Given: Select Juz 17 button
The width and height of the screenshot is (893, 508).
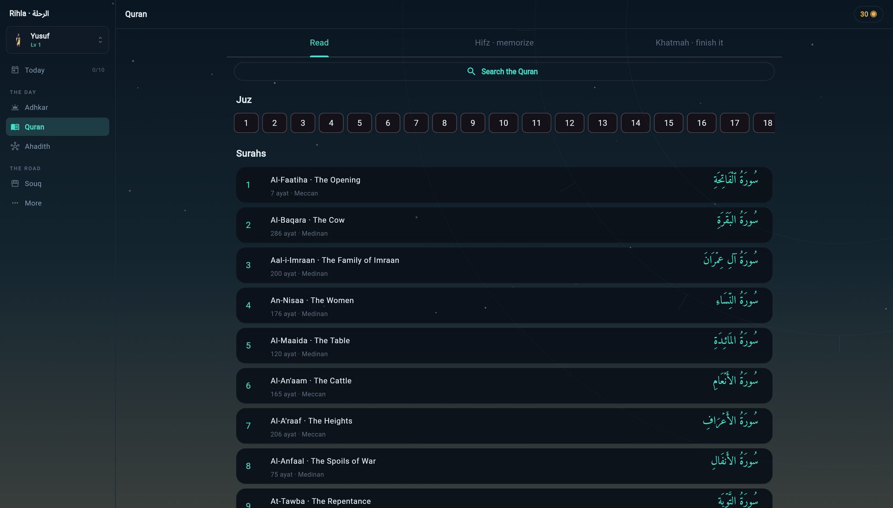Looking at the screenshot, I should pos(734,123).
